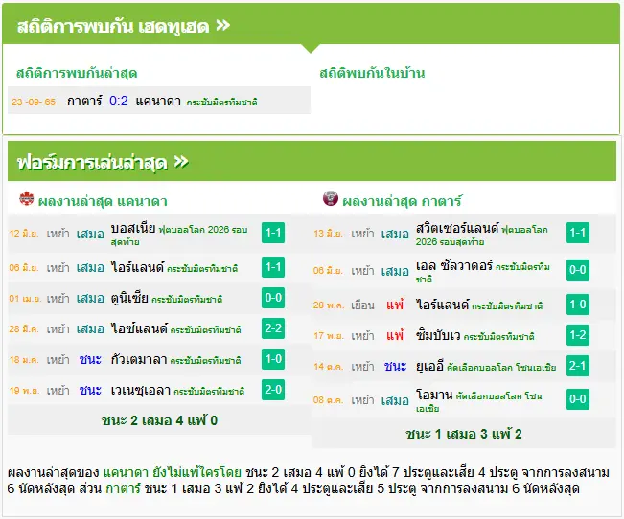Click the ยังไม่แพ้ใครโดย highlighted text
The width and height of the screenshot is (624, 519).
[197, 472]
